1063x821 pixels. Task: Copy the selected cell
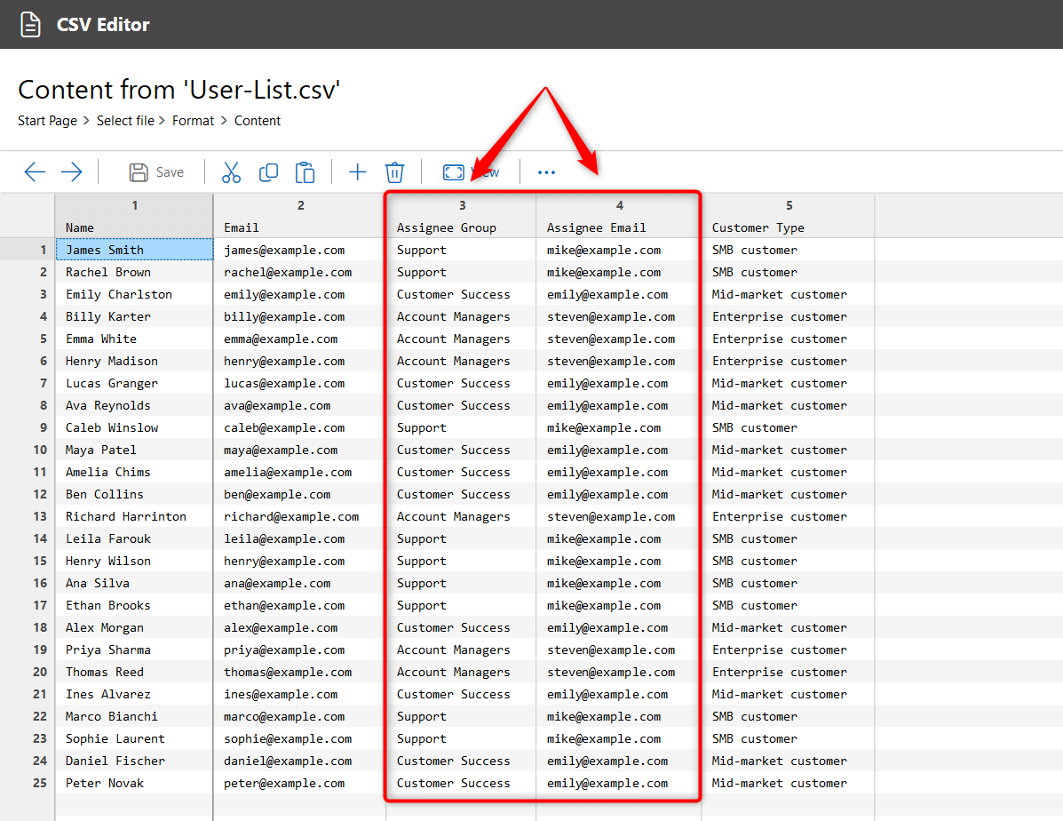[268, 171]
